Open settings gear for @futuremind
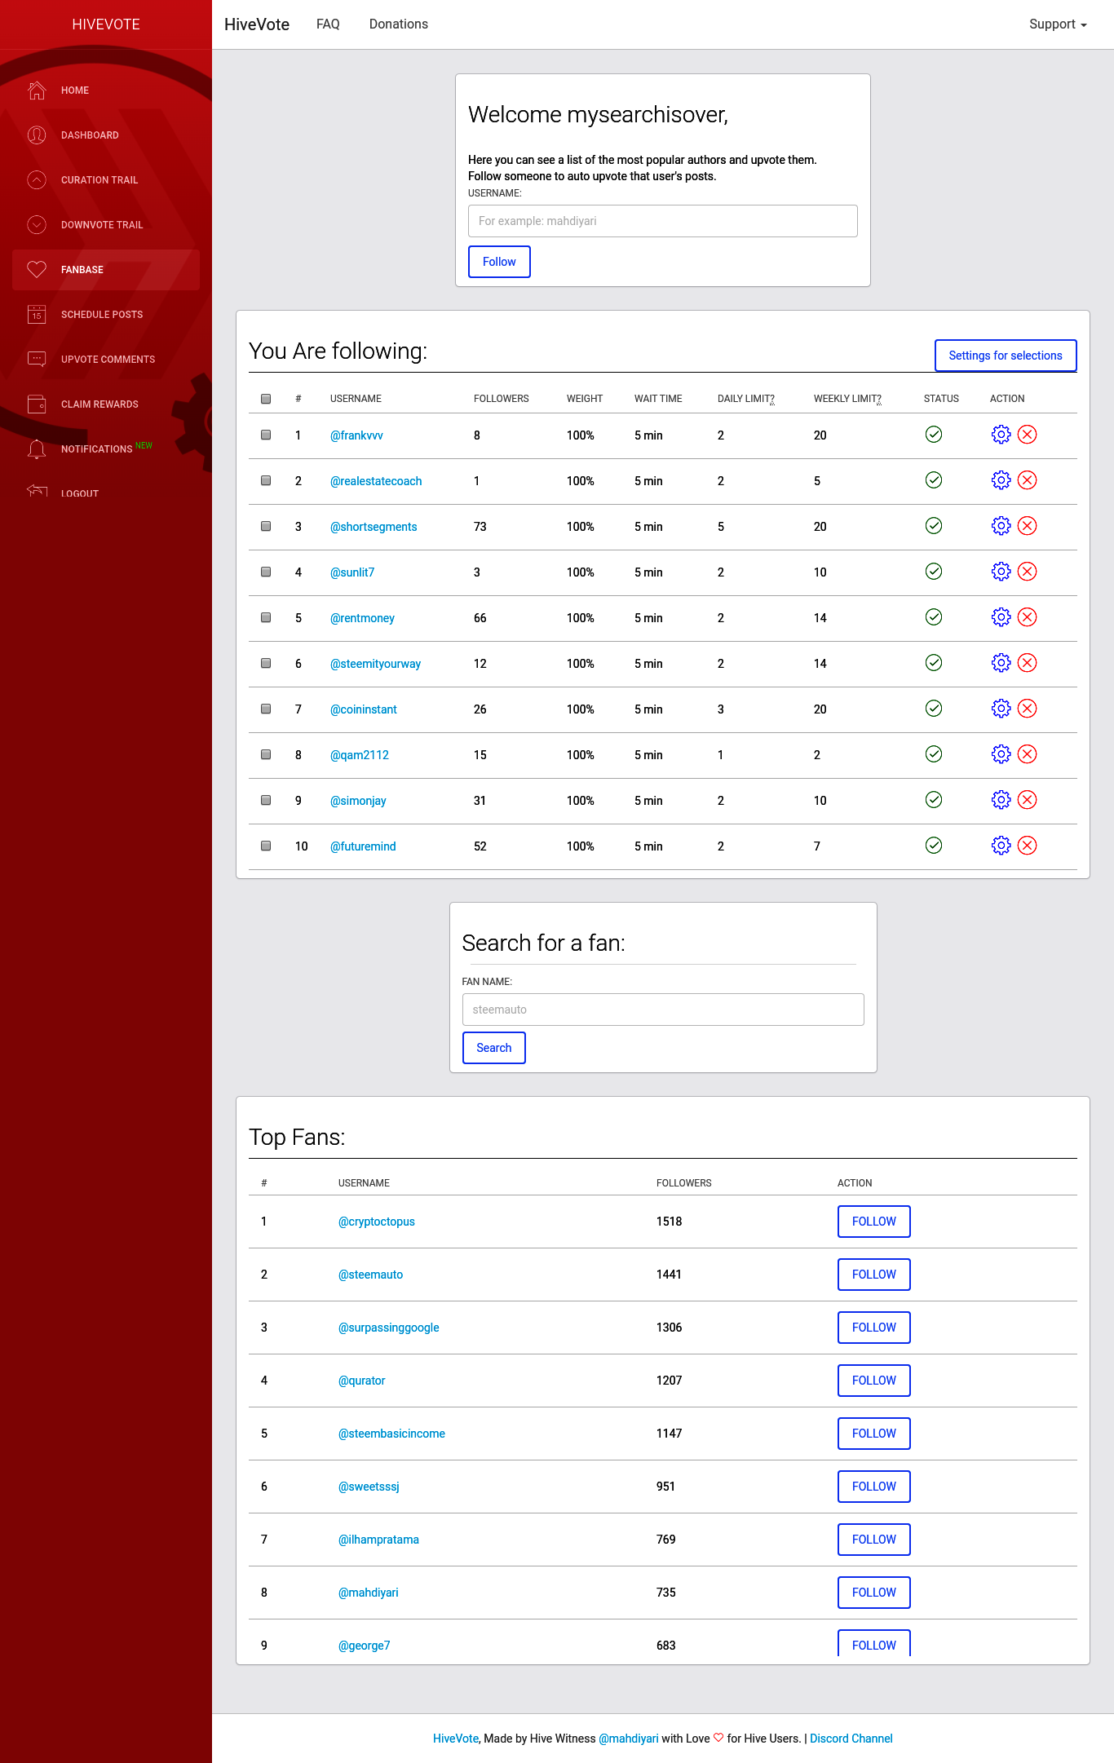 (1001, 846)
